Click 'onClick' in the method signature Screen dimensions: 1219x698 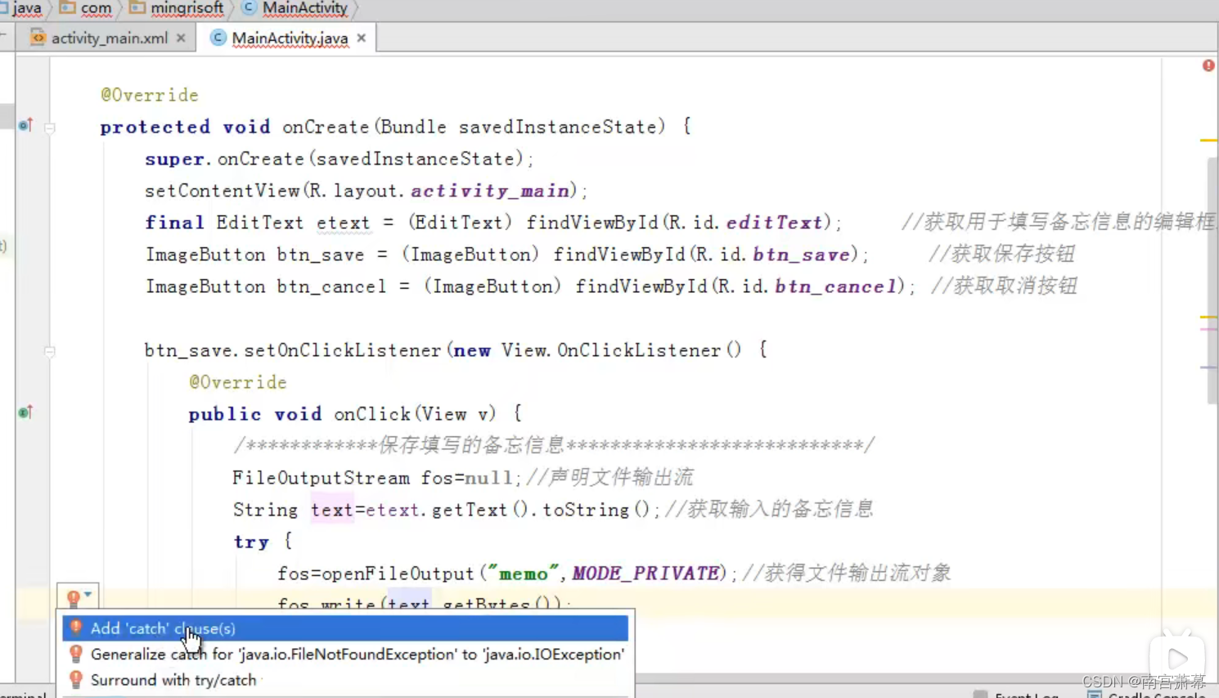click(x=372, y=414)
